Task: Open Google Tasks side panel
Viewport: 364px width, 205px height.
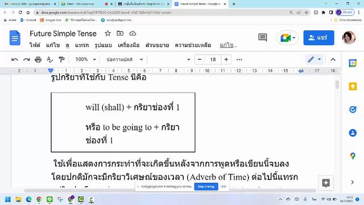Action: 353,109
